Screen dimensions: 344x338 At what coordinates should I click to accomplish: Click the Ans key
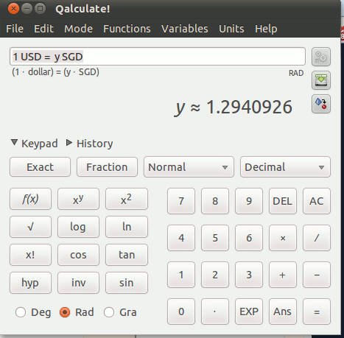click(283, 311)
